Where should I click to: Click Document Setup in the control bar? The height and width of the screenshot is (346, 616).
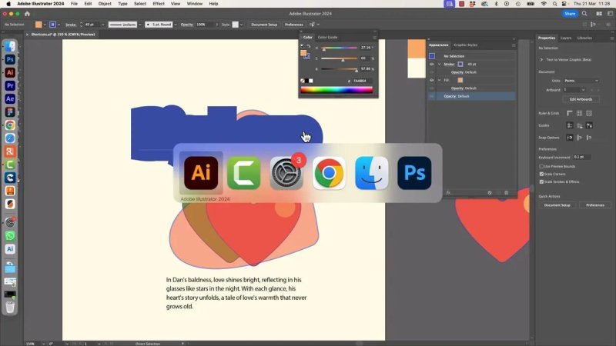tap(264, 25)
